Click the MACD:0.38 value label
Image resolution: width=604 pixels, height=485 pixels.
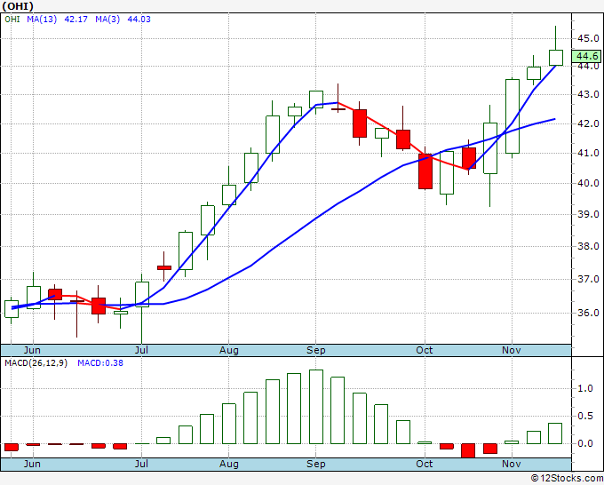pos(100,363)
